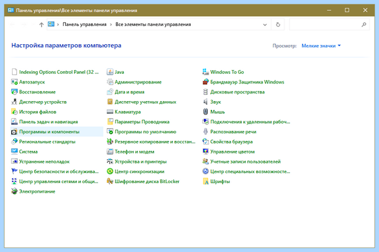Viewport: 379px width, 252px height.
Task: Click the Диспетчер учетных данных icon
Action: pos(110,102)
